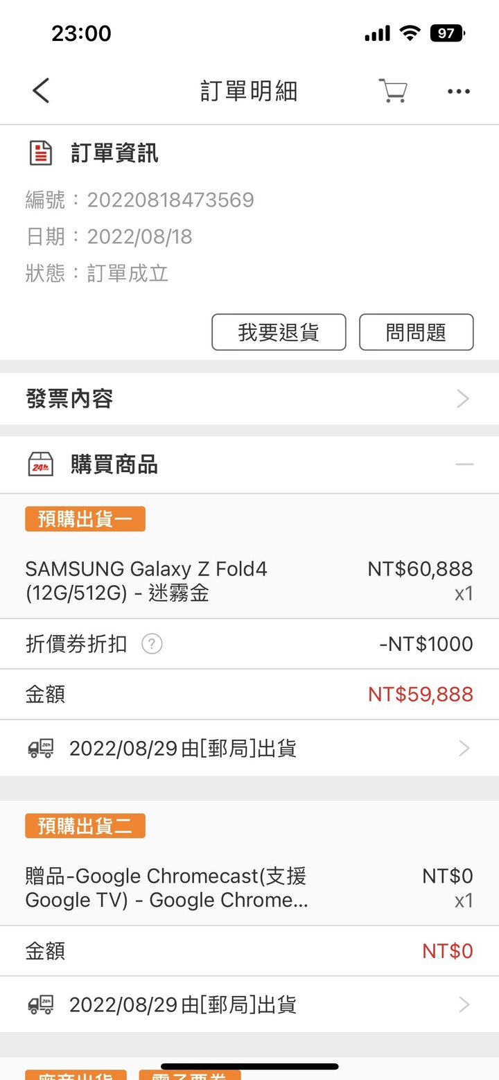The width and height of the screenshot is (499, 1080).
Task: Select the 預購出貨一 tag
Action: click(85, 519)
